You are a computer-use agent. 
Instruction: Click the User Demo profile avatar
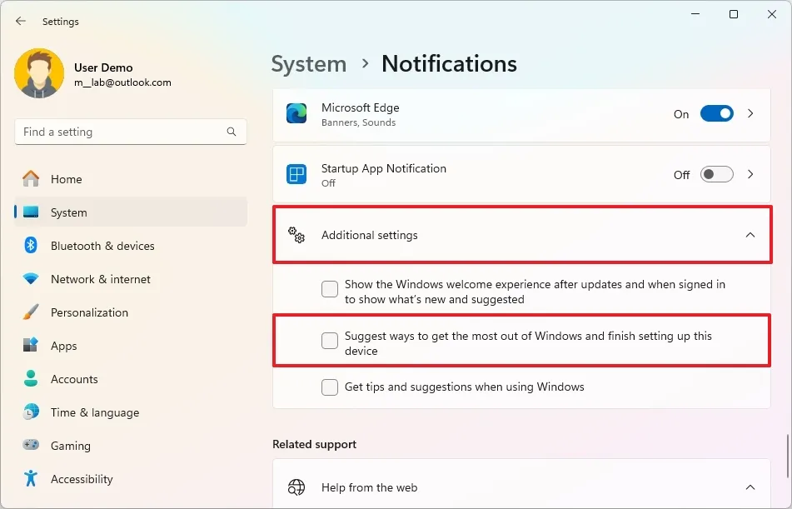click(x=39, y=73)
